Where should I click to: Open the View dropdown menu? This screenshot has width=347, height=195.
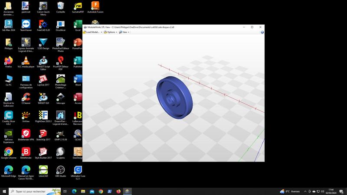124,32
